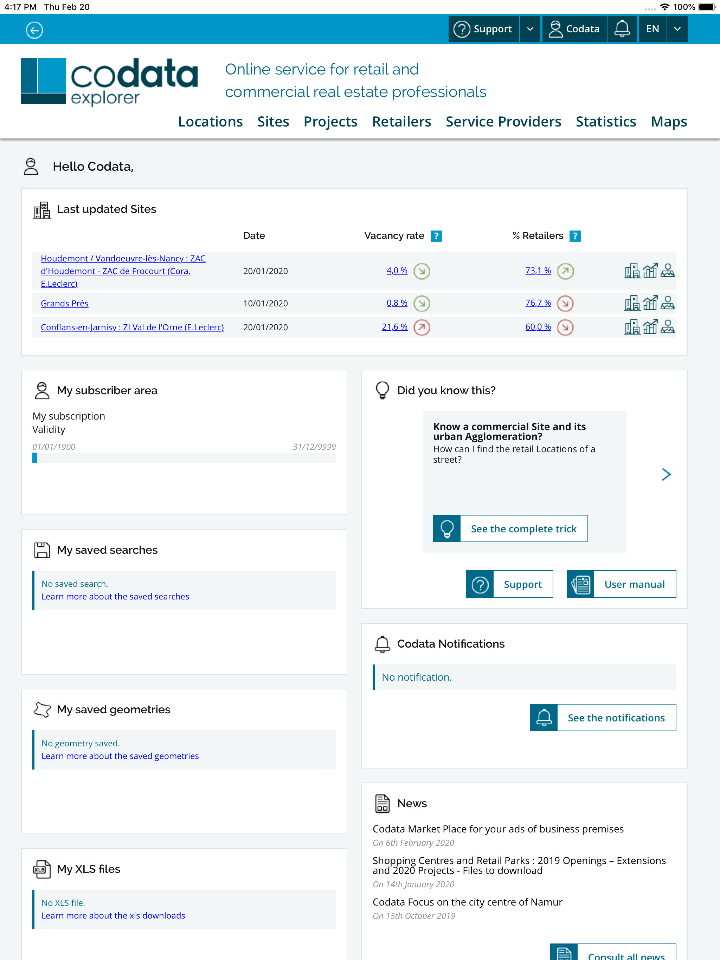Open the Statistics menu
Screen dimensions: 720x960
[606, 122]
